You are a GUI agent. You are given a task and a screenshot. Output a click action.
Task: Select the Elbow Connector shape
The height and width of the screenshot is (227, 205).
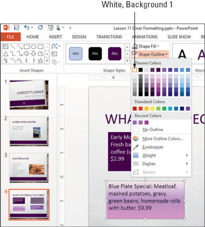pos(12,54)
